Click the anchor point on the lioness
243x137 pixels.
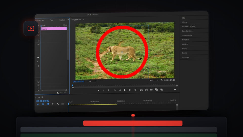(x=122, y=52)
